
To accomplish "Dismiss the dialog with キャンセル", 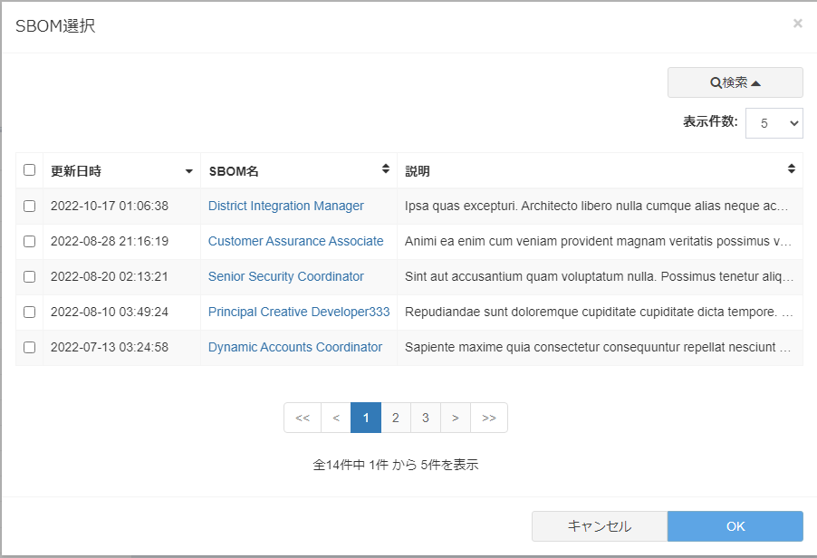I will 599,525.
